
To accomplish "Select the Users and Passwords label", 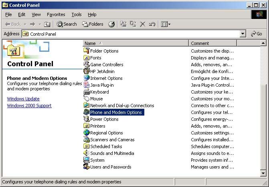I will [x=111, y=167].
